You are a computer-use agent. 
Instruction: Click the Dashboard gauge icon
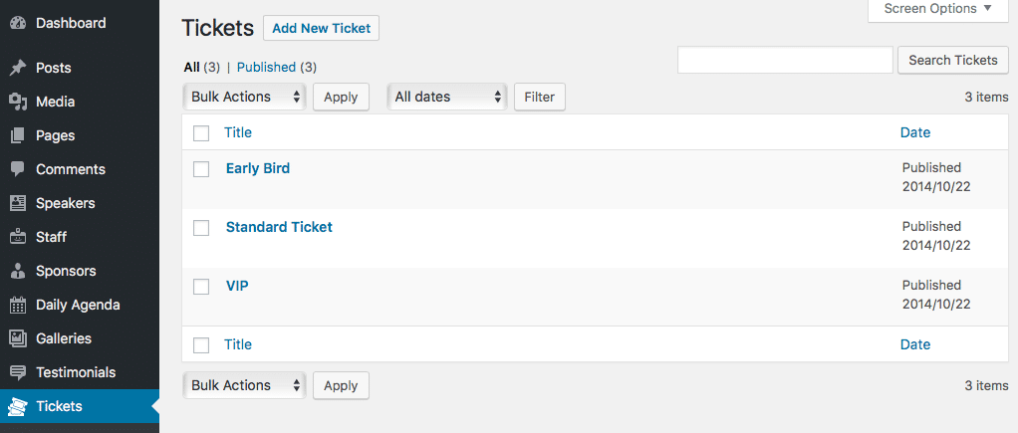(x=18, y=23)
